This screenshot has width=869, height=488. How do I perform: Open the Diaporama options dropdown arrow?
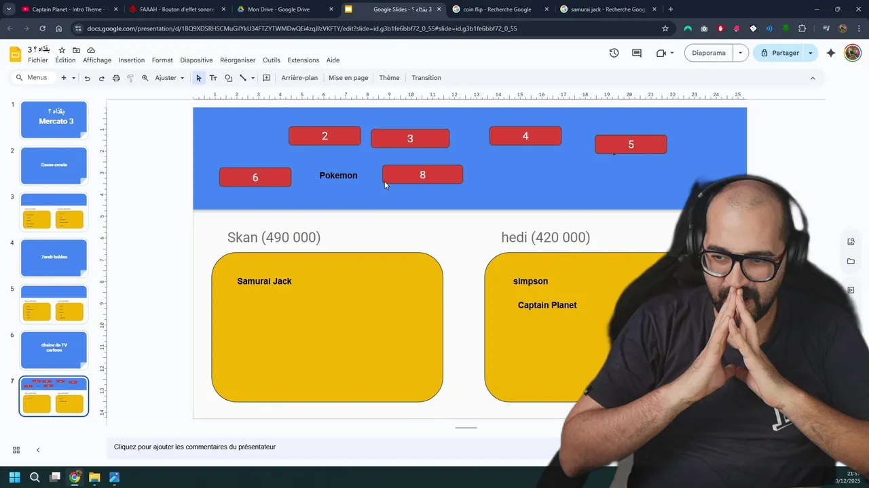(x=740, y=53)
